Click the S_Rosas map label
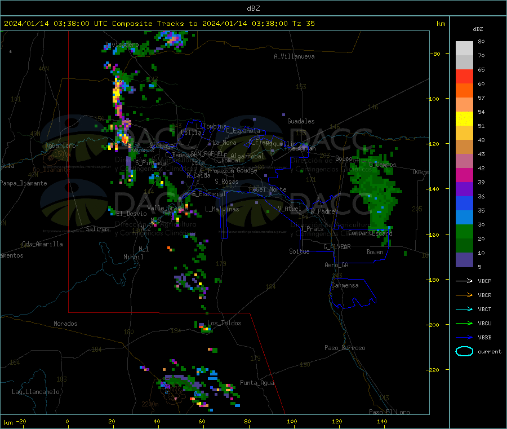Screen dimensions: 507x429 click(x=226, y=182)
